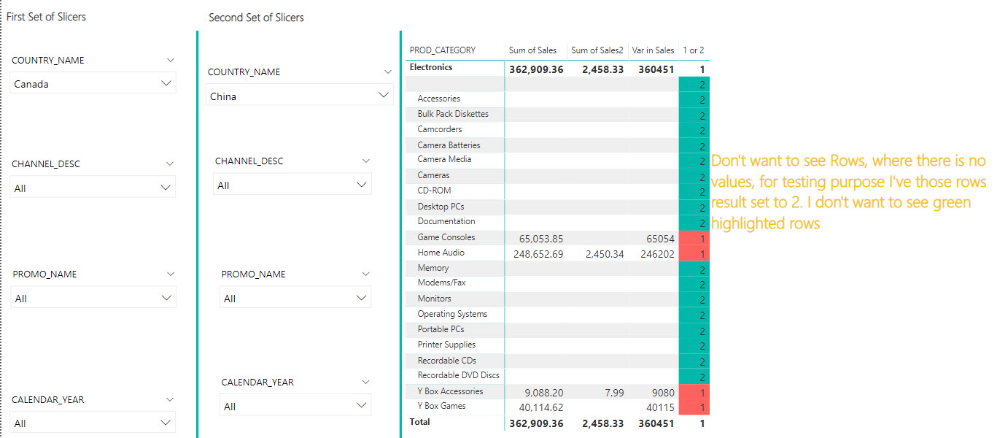Click the green '2' cell in Monitors row
This screenshot has height=438, width=1008.
[x=694, y=299]
